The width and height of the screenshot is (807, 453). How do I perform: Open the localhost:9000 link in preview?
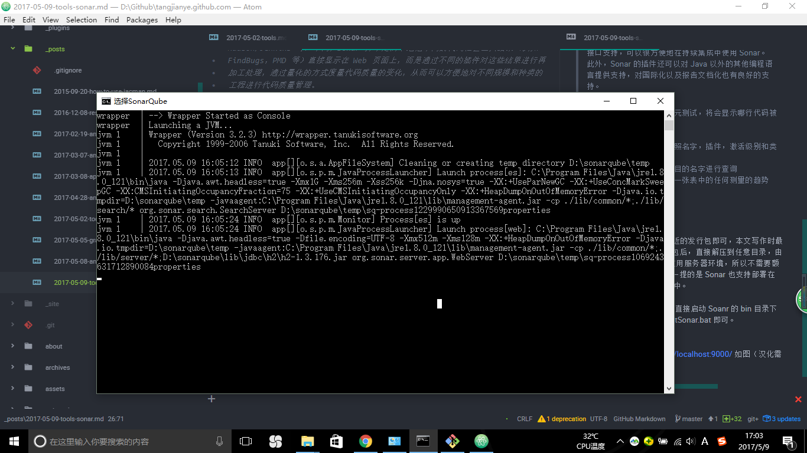click(x=703, y=354)
